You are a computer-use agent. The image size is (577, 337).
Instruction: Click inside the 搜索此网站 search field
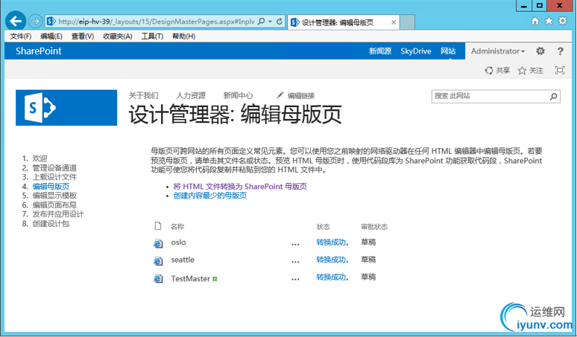pyautogui.click(x=488, y=97)
